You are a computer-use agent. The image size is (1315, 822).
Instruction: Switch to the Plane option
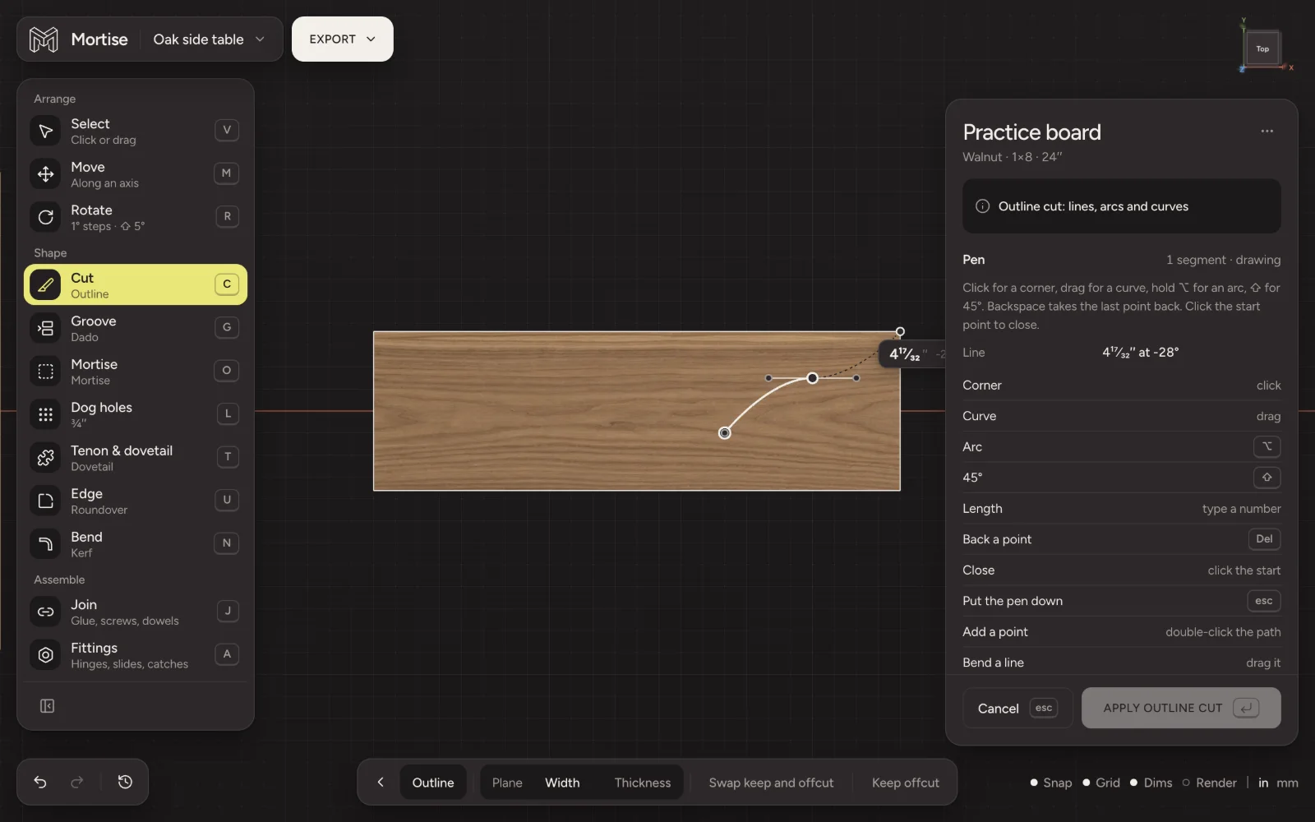point(507,783)
